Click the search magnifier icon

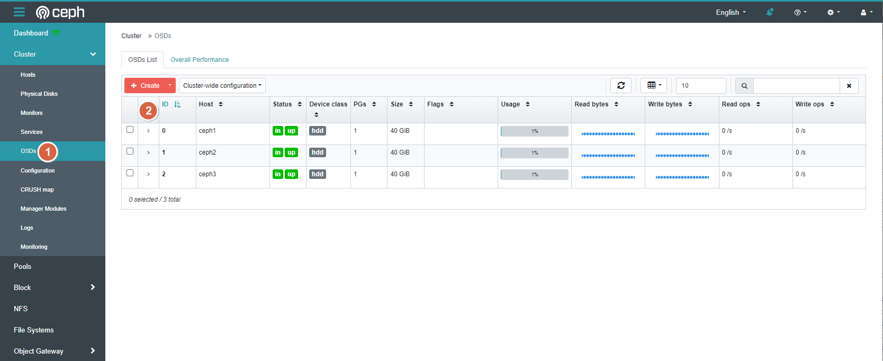tap(744, 86)
